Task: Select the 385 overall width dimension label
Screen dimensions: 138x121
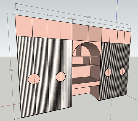Action: [x=88, y=17]
